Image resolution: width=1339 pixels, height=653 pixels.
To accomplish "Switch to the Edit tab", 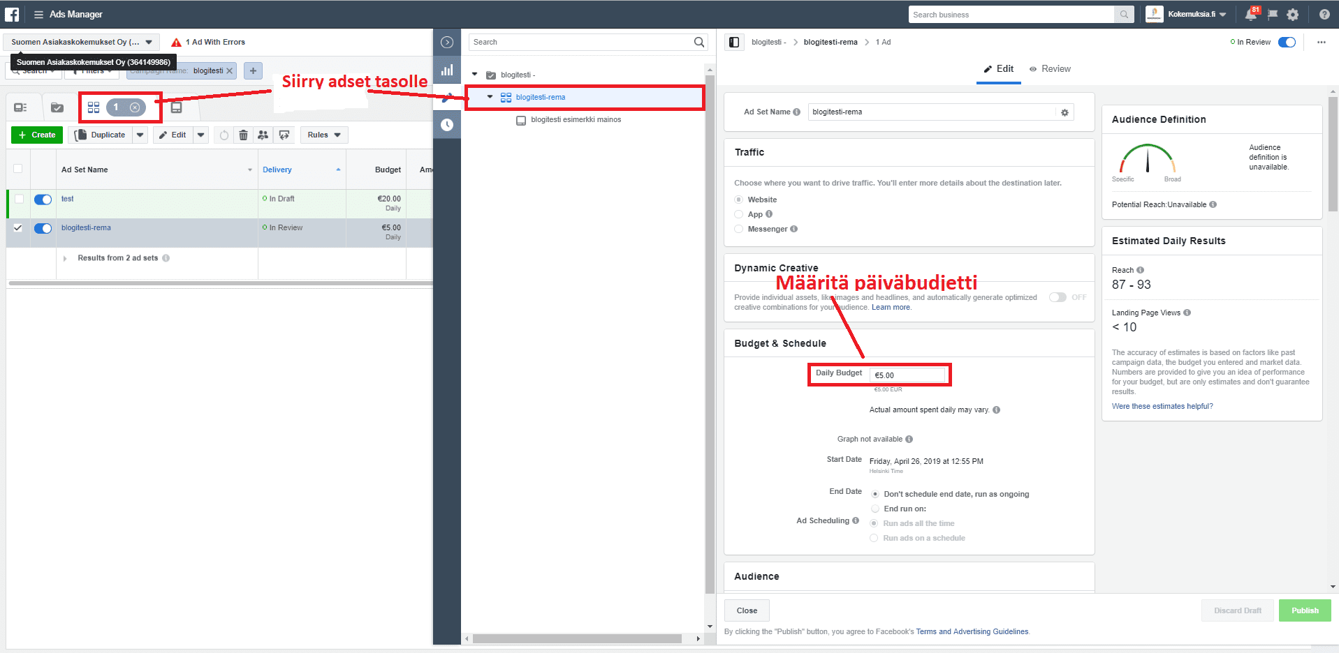I will pos(999,69).
